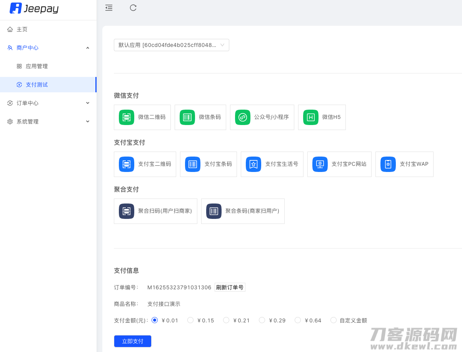
Task: Select the WeChat QR code payment icon
Action: pos(127,117)
